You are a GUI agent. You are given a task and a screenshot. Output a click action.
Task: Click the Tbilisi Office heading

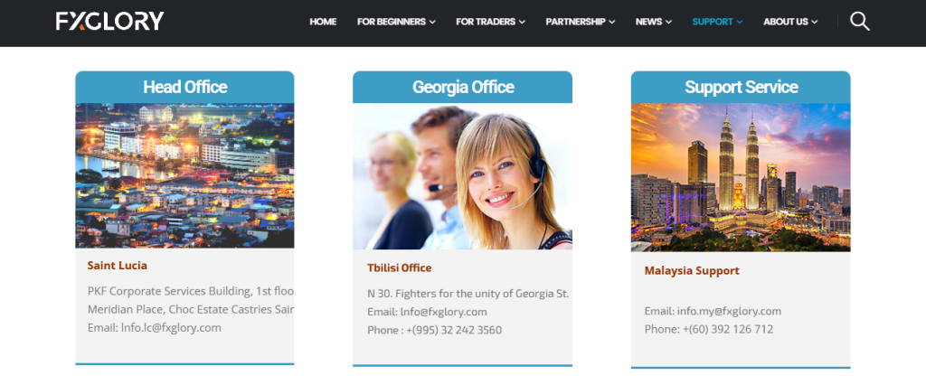399,268
